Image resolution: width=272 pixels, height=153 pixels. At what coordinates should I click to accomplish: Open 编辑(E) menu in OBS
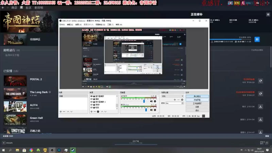click(70, 24)
